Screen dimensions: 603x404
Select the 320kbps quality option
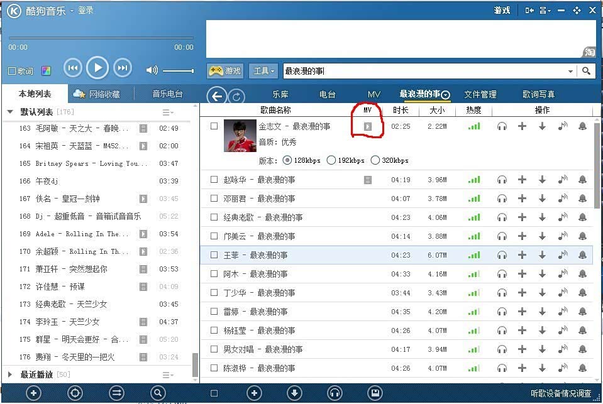[375, 160]
